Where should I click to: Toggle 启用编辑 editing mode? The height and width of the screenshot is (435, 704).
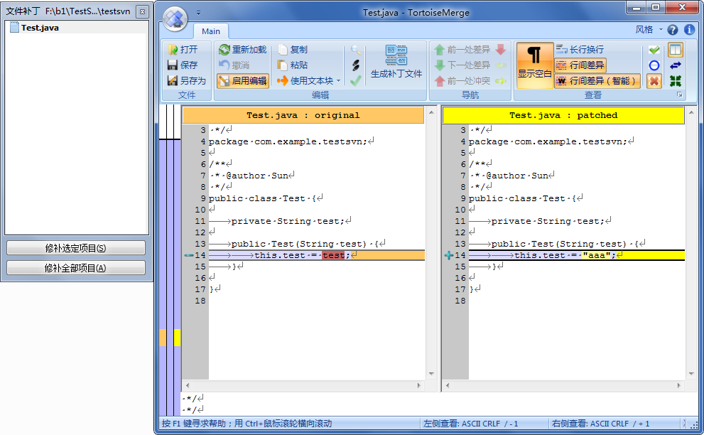tap(243, 81)
